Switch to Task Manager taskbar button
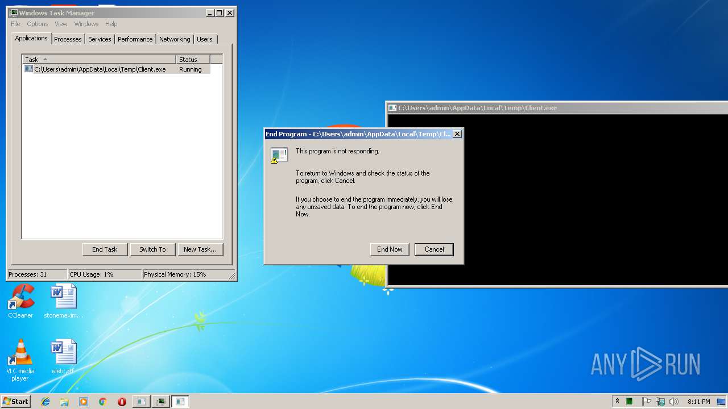 tap(160, 402)
